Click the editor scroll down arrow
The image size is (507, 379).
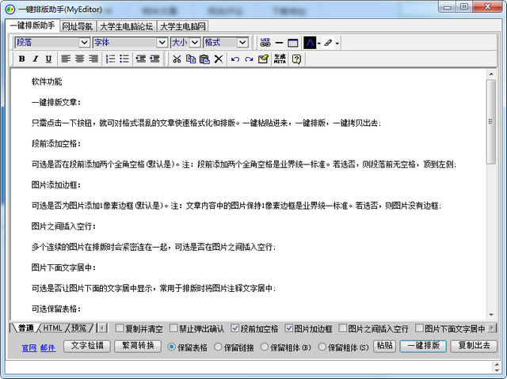tap(491, 314)
